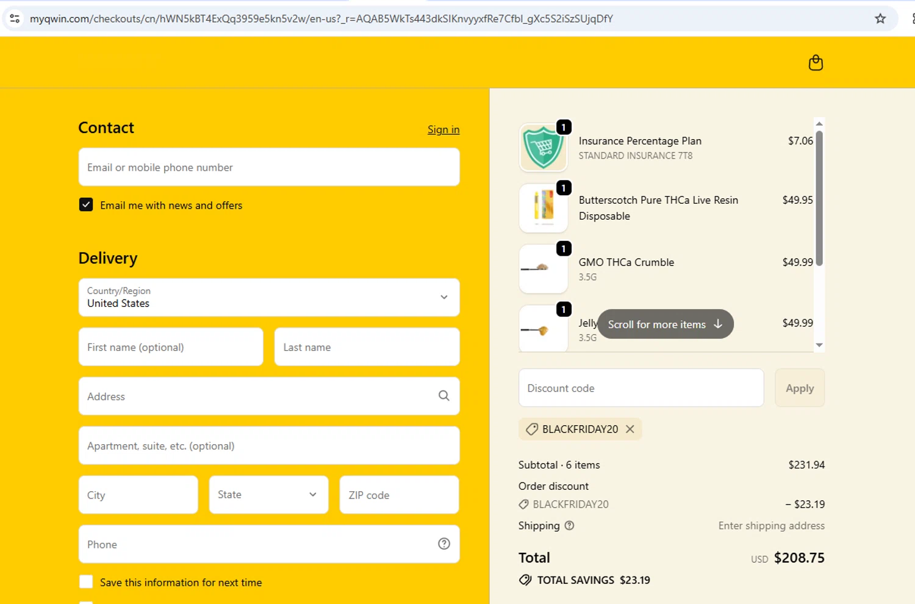Focus the ZIP code field
915x604 pixels.
click(x=400, y=494)
